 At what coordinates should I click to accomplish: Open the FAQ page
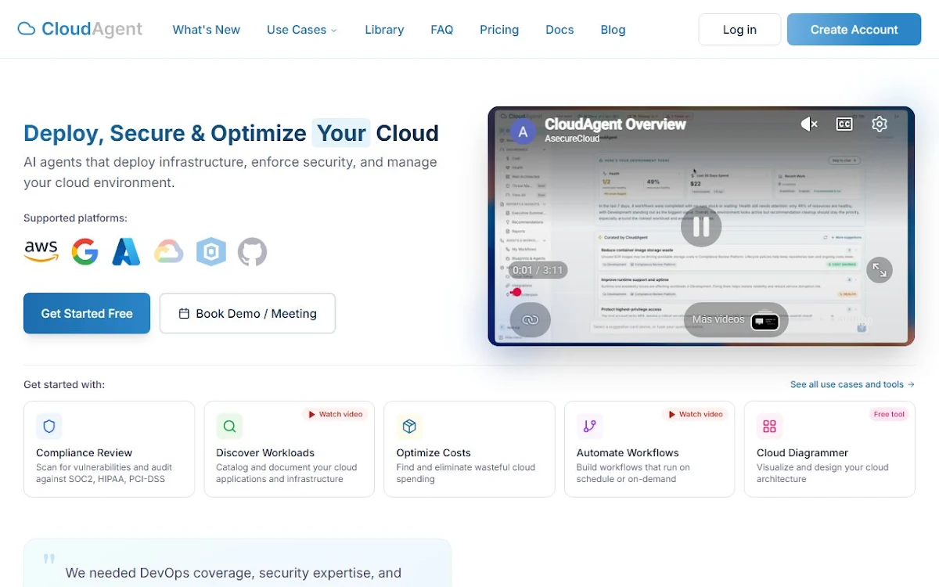(x=442, y=30)
